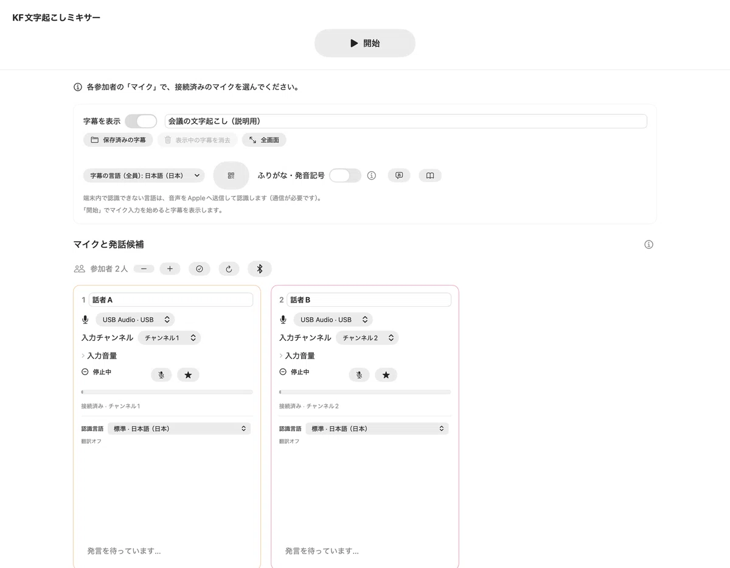The width and height of the screenshot is (730, 568).
Task: Click 話者 B input level bar
Action: click(x=365, y=392)
